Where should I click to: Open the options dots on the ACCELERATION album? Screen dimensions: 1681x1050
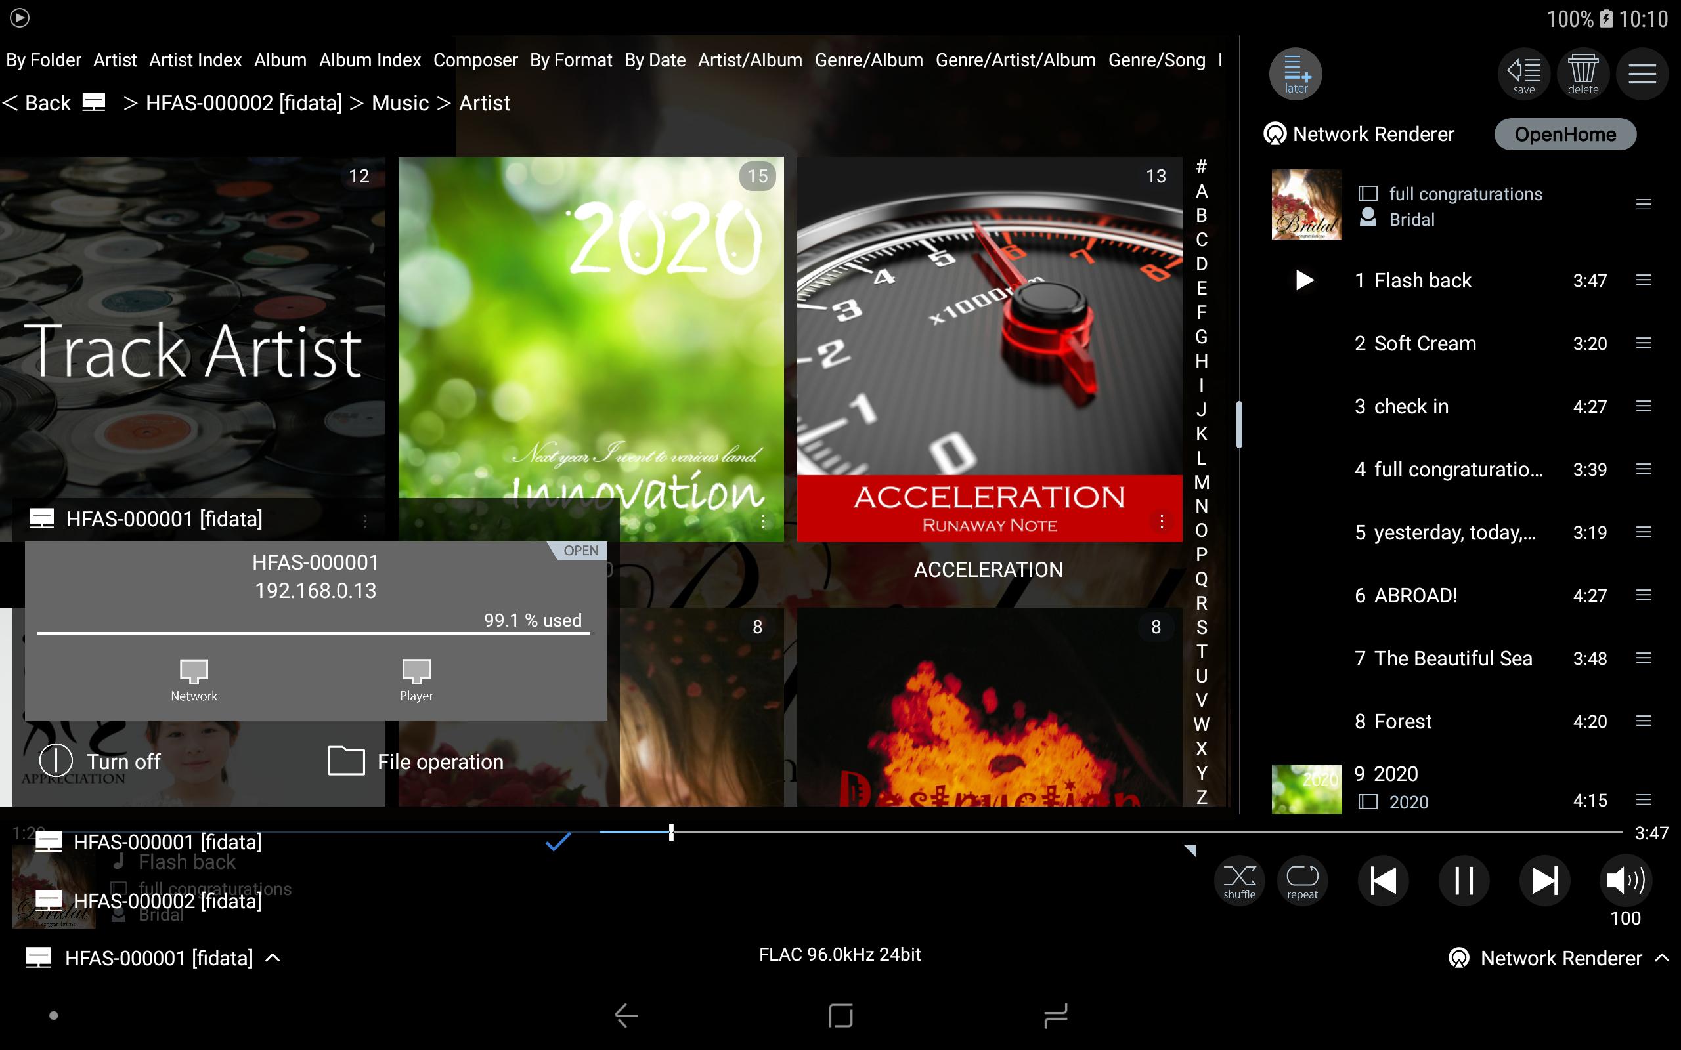point(1162,521)
